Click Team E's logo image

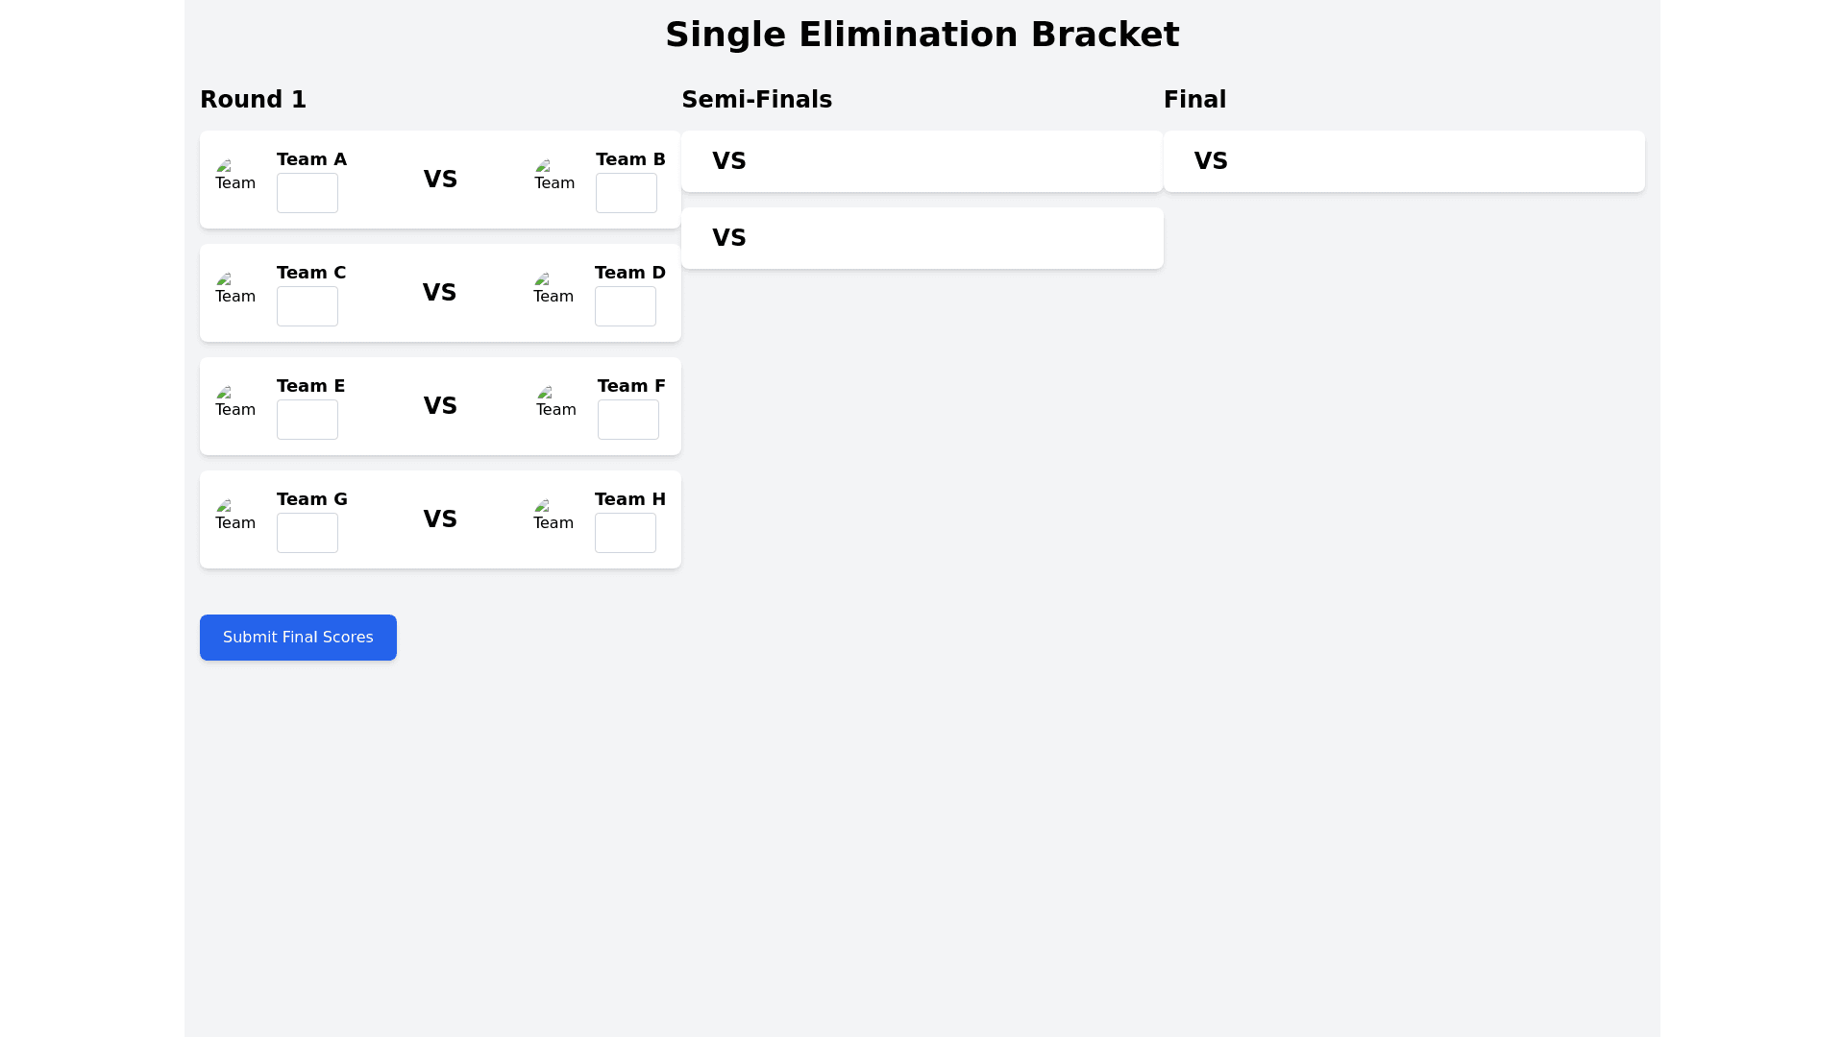235,405
